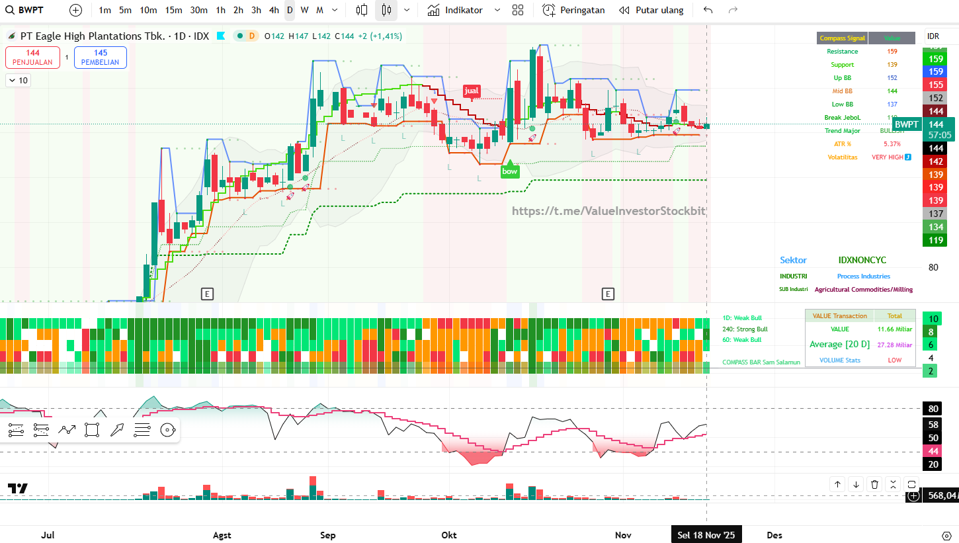Click the TradingView logo

click(18, 489)
